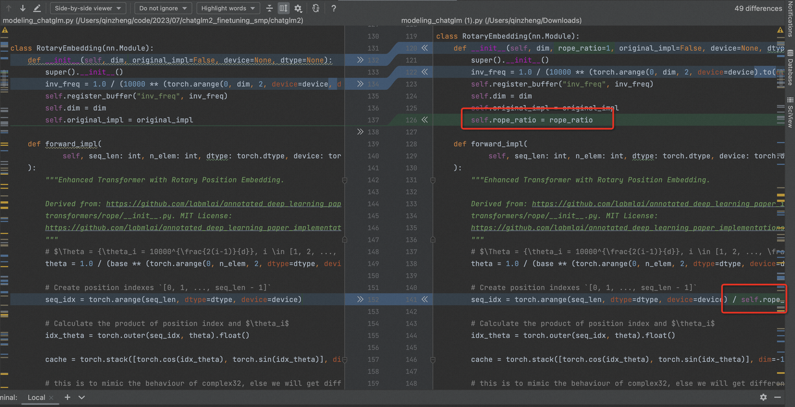Open GitHub link on right pane line 135
The image size is (795, 407).
click(628, 228)
